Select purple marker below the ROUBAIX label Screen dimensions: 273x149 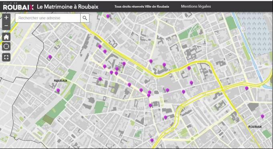point(58,90)
